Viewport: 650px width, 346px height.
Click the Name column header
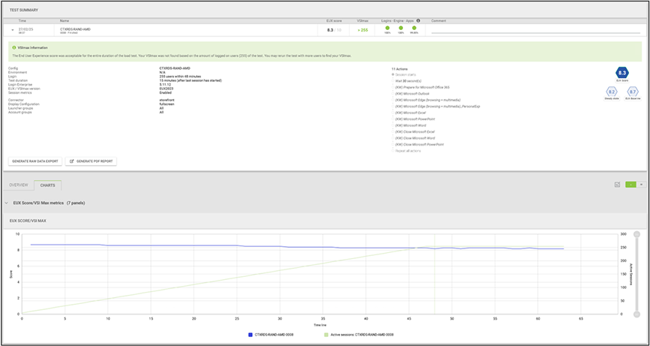[64, 21]
